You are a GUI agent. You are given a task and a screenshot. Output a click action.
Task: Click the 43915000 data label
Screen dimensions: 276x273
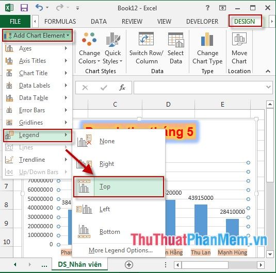201,198
